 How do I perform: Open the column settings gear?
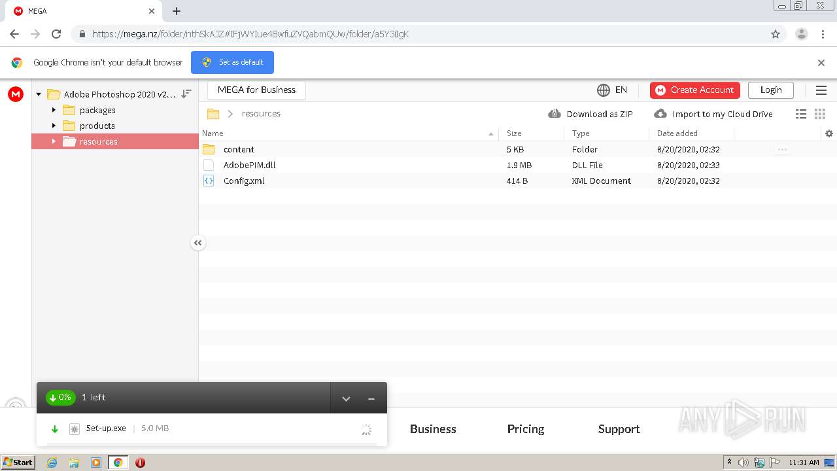[x=829, y=133]
